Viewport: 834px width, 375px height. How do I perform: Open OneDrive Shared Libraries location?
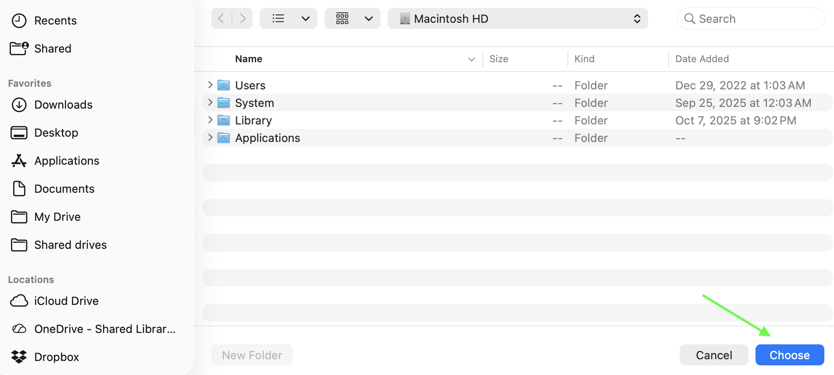click(x=104, y=329)
